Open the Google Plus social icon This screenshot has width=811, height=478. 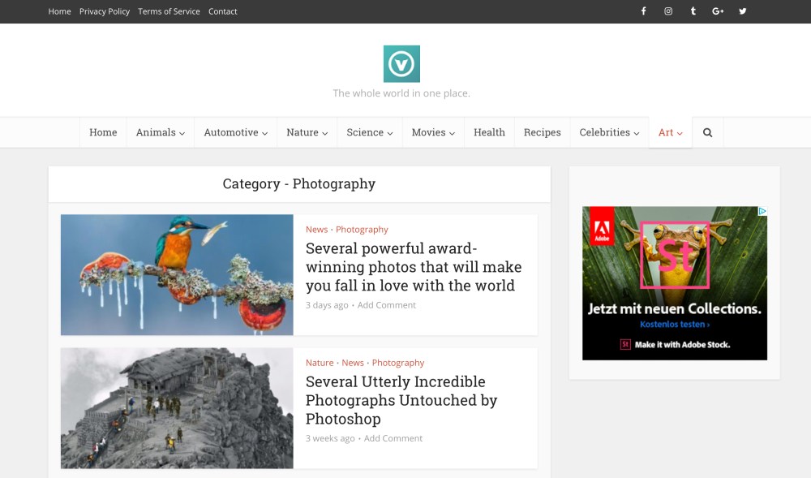tap(718, 11)
